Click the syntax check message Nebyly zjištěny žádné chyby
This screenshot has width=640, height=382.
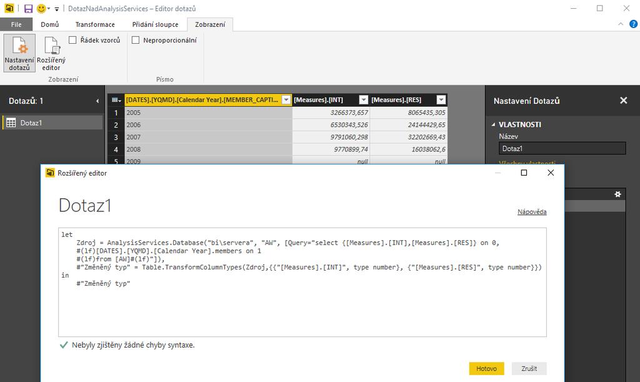coord(133,345)
